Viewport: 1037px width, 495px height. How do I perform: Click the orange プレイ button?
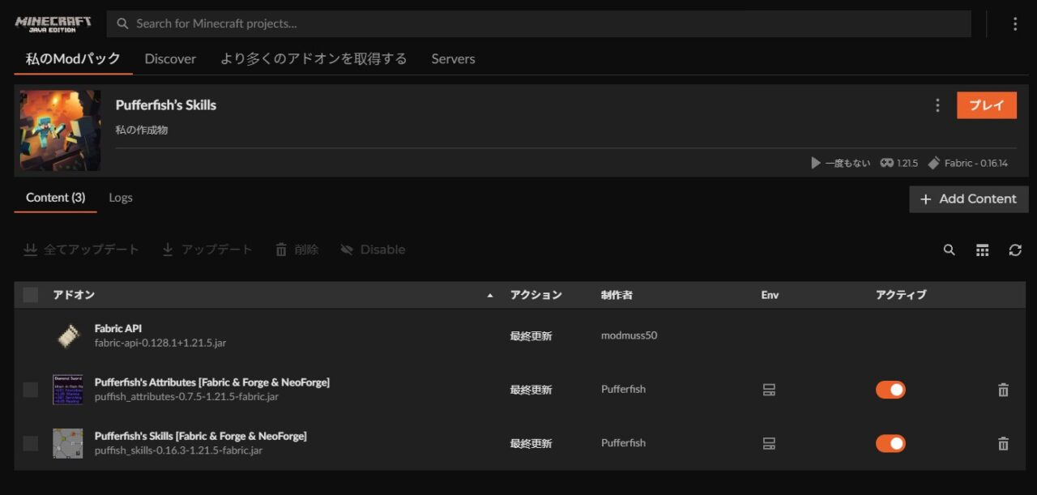tap(987, 105)
